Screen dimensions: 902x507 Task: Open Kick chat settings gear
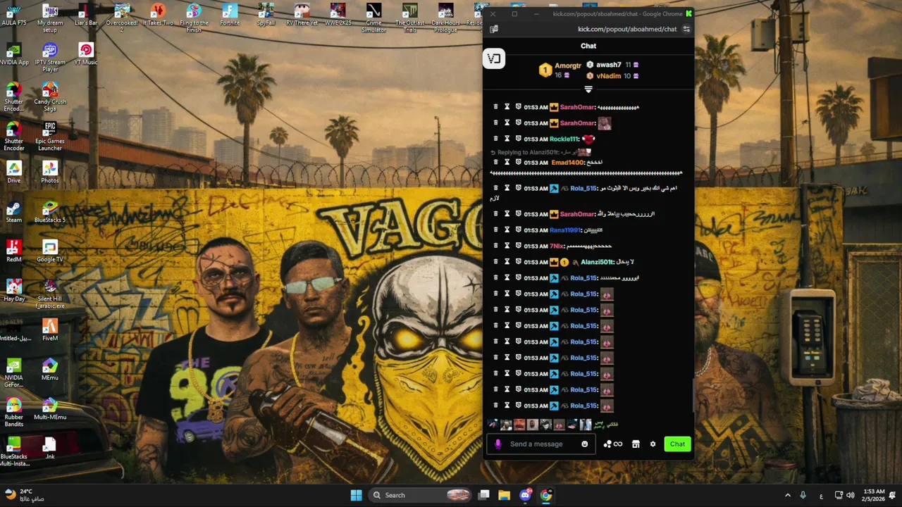[653, 444]
